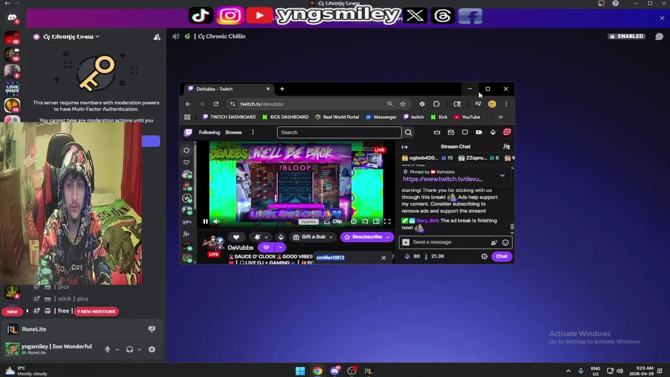Expand the pinned message in chat

(502, 175)
